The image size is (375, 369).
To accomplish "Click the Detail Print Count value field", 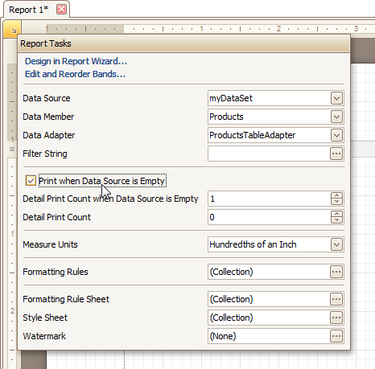I will coord(269,217).
